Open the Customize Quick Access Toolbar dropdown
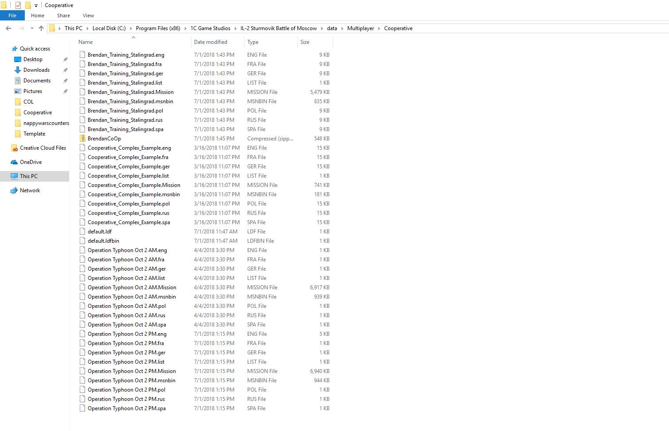 point(36,6)
